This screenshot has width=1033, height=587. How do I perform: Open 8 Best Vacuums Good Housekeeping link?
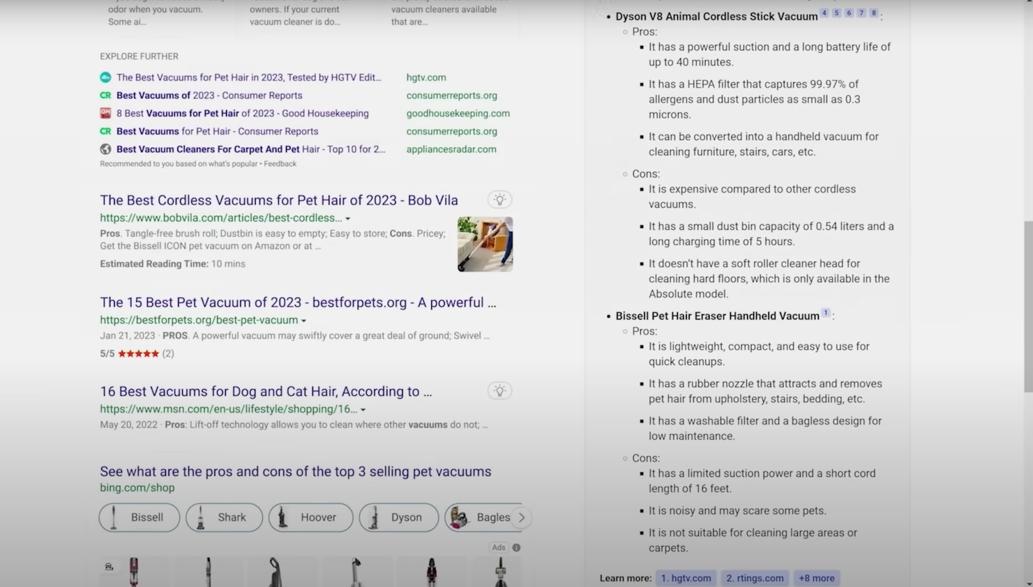243,113
